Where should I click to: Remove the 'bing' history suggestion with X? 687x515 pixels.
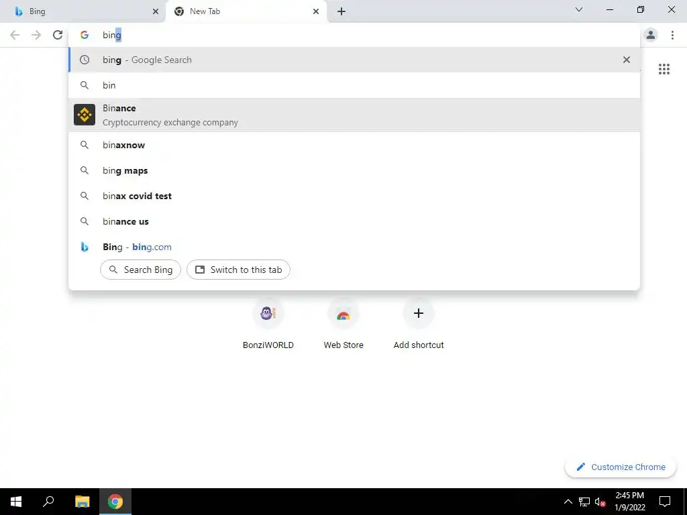click(x=627, y=60)
